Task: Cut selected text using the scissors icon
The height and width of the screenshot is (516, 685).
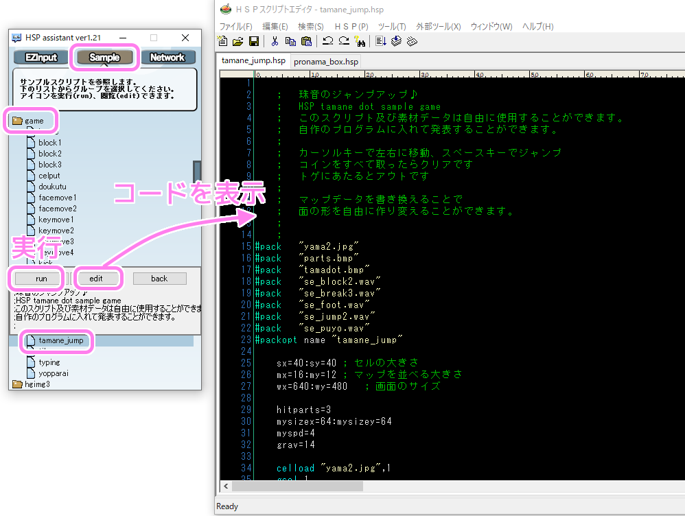Action: tap(274, 41)
